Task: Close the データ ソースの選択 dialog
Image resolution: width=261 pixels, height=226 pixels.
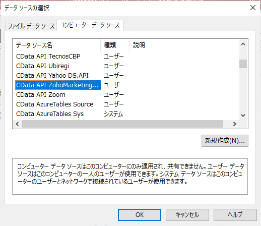Action: [x=253, y=8]
